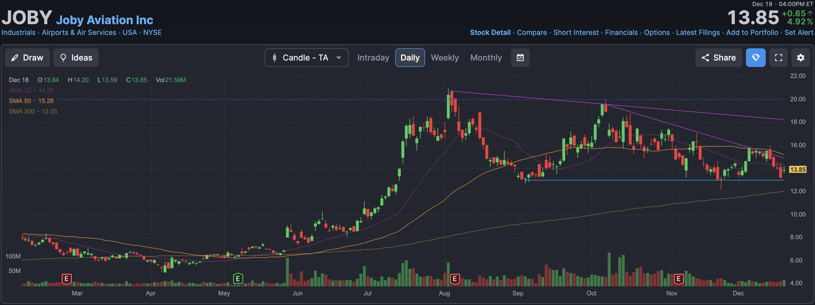Click the +0.65 price change value
Viewport: 815px width, 305px height.
pyautogui.click(x=794, y=14)
